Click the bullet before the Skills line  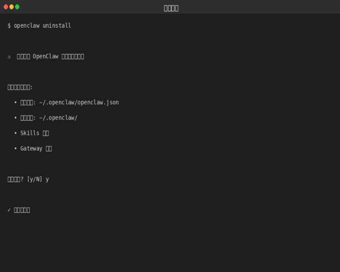click(15, 133)
